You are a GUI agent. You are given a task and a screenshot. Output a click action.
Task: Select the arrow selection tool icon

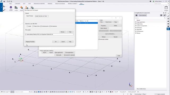4,6
